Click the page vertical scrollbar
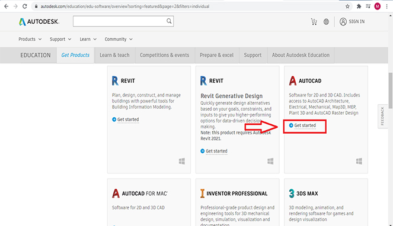This screenshot has width=393, height=226. pyautogui.click(x=391, y=91)
